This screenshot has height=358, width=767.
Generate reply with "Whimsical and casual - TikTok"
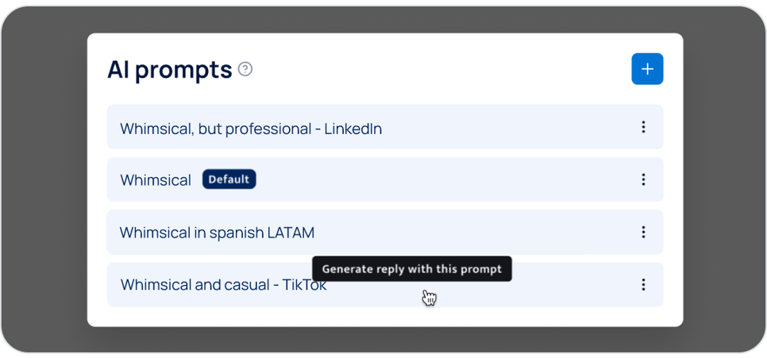(x=224, y=285)
